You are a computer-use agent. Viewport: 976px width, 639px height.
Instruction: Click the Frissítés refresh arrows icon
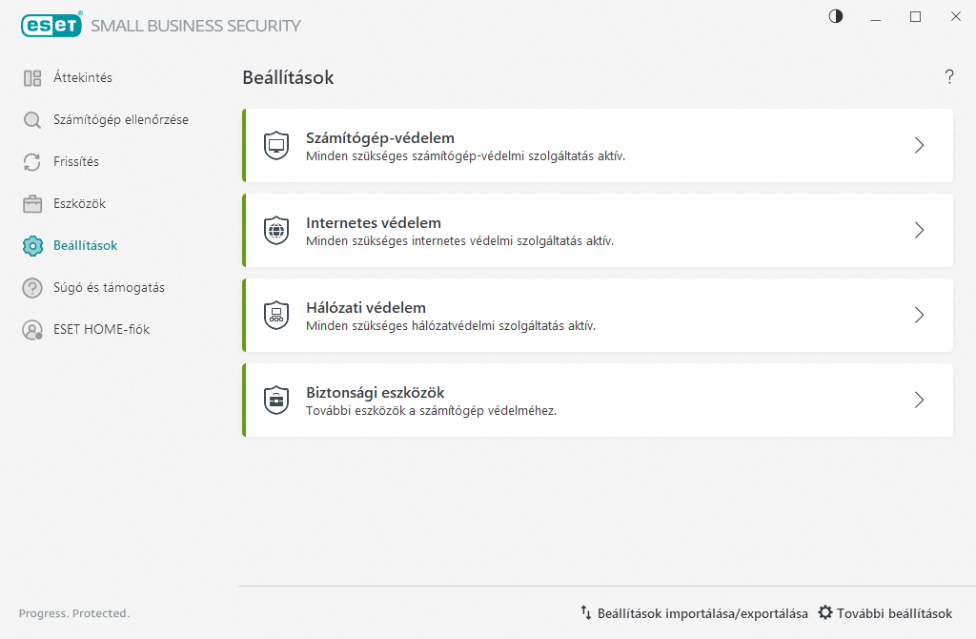point(32,162)
